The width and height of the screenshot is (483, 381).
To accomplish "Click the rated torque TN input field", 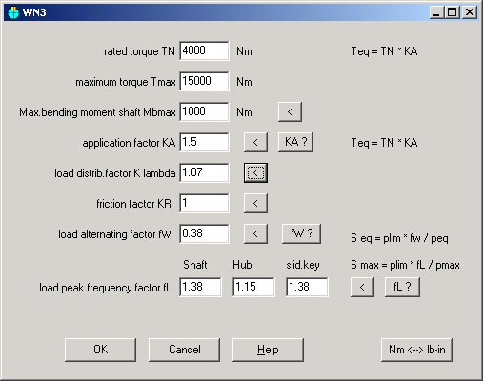I will [x=204, y=50].
